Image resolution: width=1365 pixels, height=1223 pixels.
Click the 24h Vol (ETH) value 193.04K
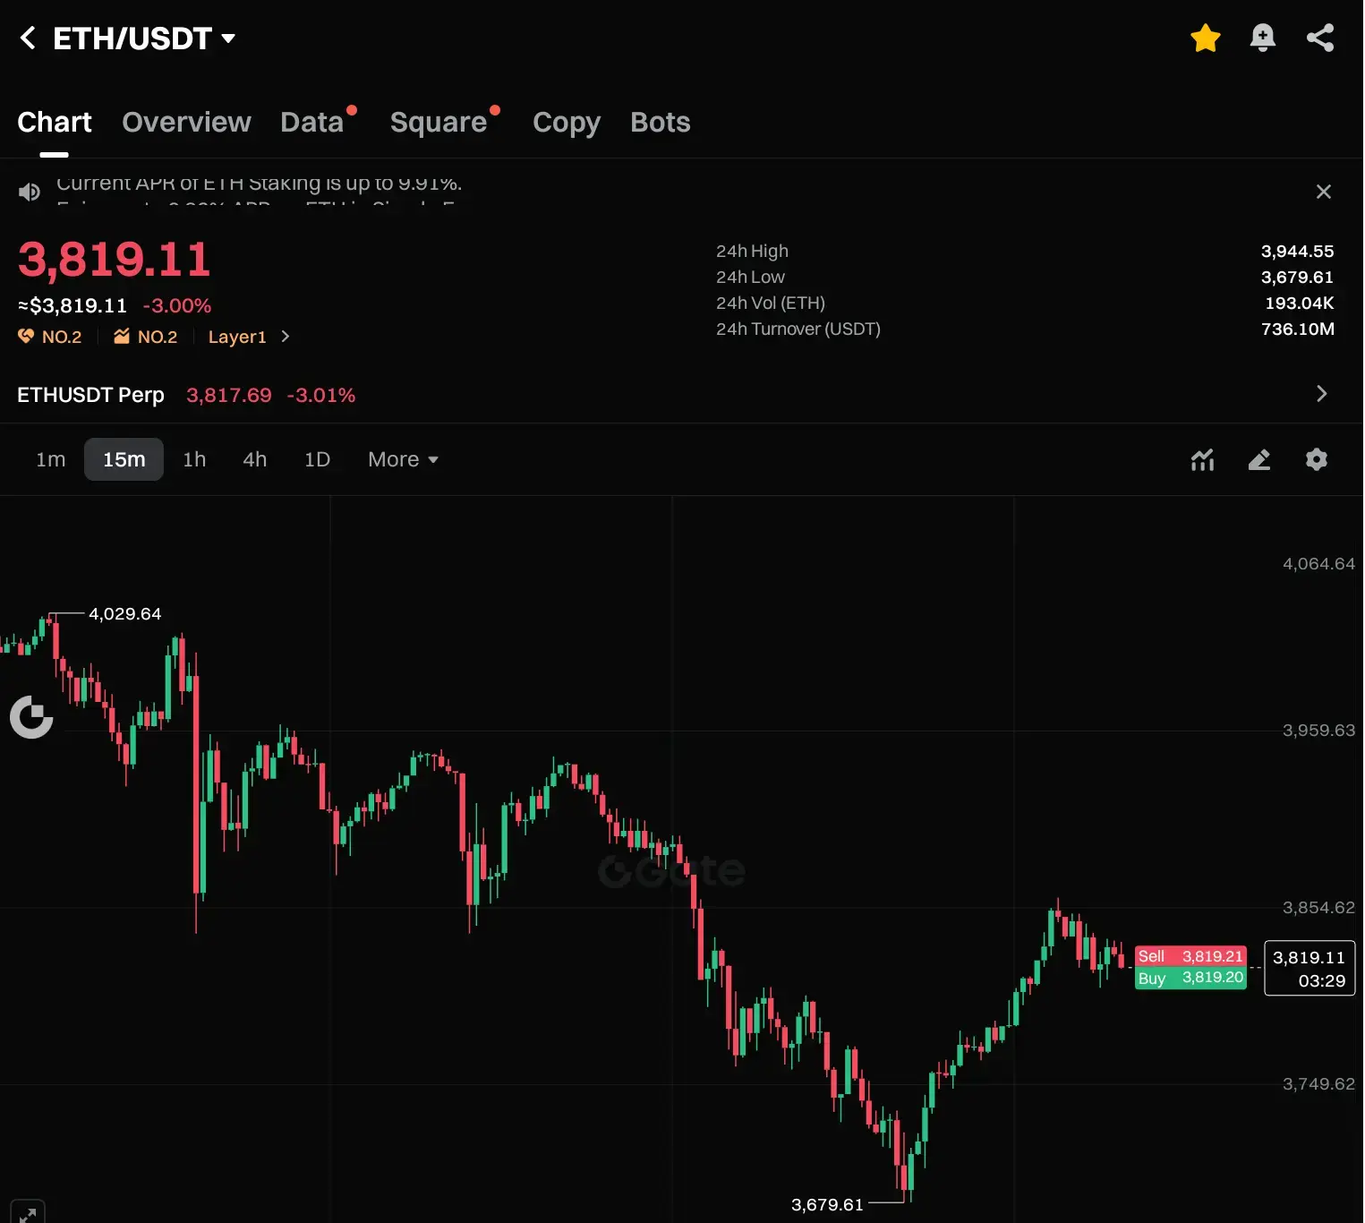tap(1299, 304)
